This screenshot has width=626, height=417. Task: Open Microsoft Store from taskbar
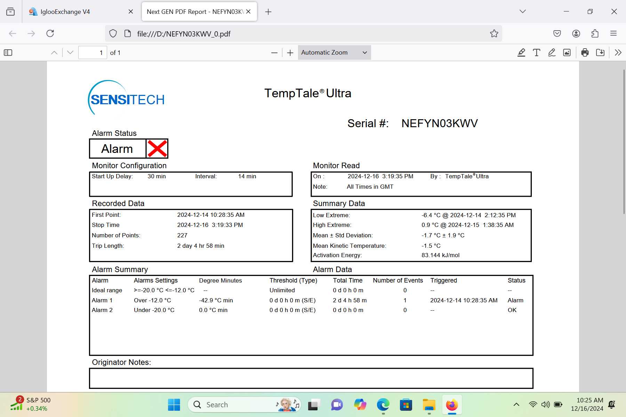point(406,404)
